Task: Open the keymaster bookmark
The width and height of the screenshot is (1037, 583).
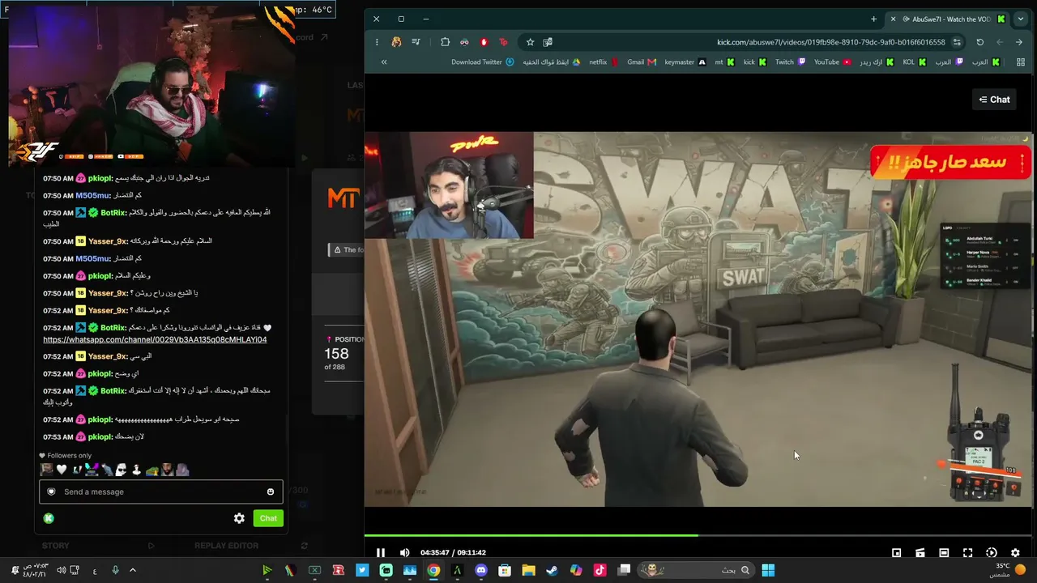Action: [x=685, y=62]
